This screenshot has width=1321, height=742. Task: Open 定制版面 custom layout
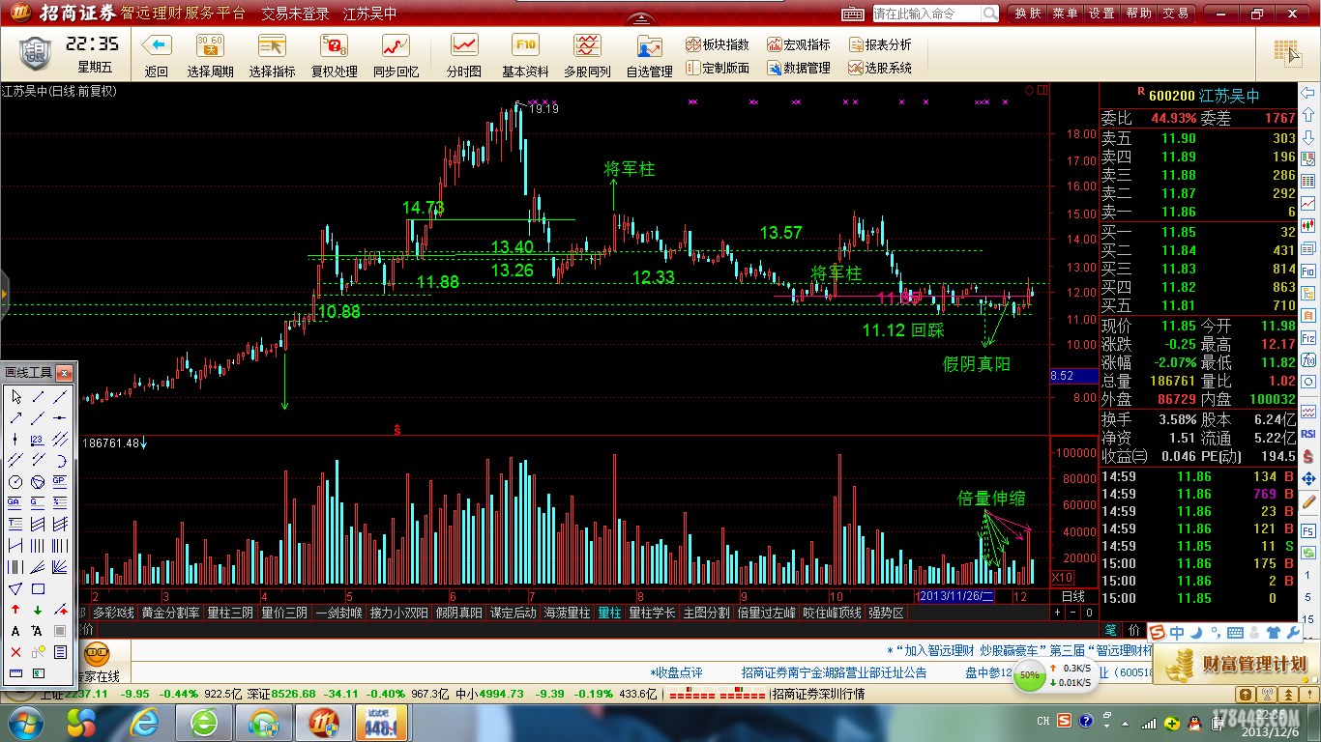(718, 68)
